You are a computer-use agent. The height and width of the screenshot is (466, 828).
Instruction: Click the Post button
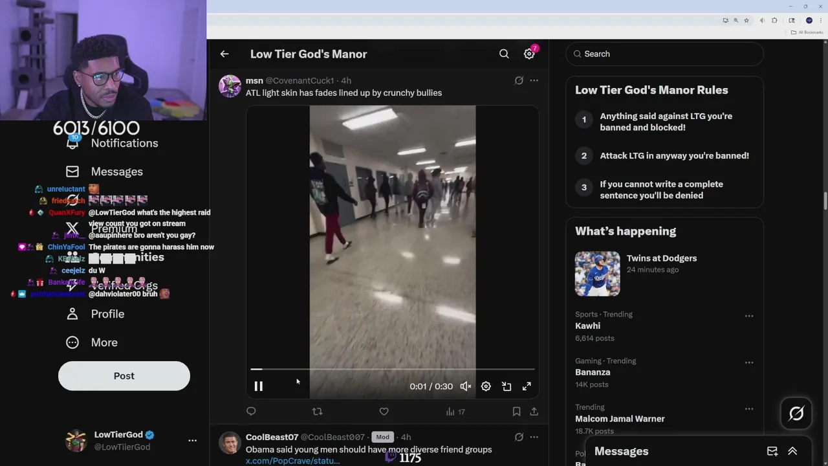tap(124, 376)
